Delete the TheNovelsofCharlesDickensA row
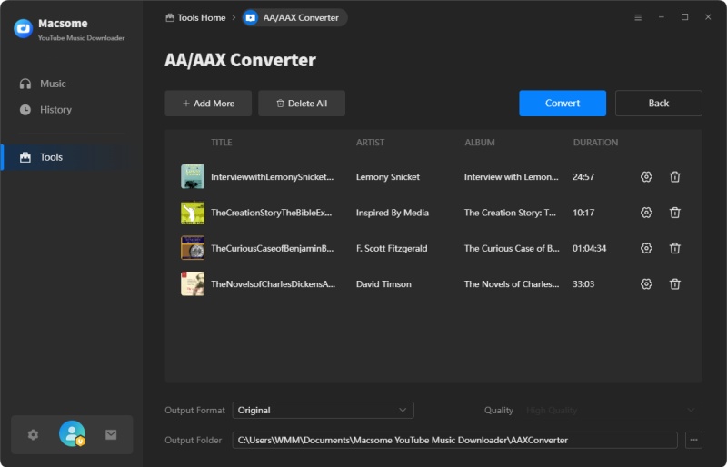This screenshot has width=727, height=467. [674, 283]
